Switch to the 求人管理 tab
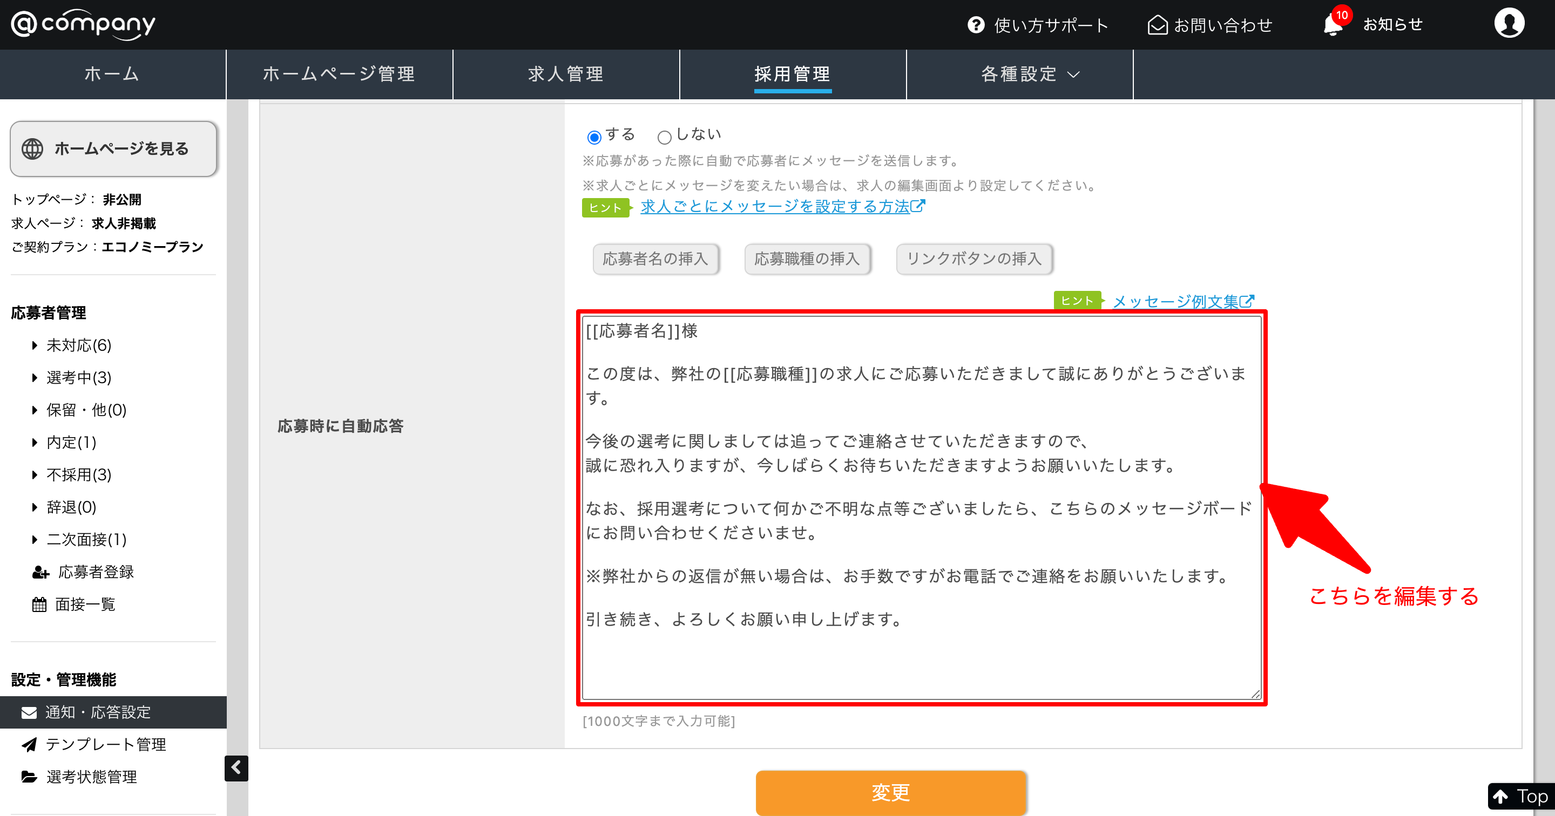 coord(566,73)
